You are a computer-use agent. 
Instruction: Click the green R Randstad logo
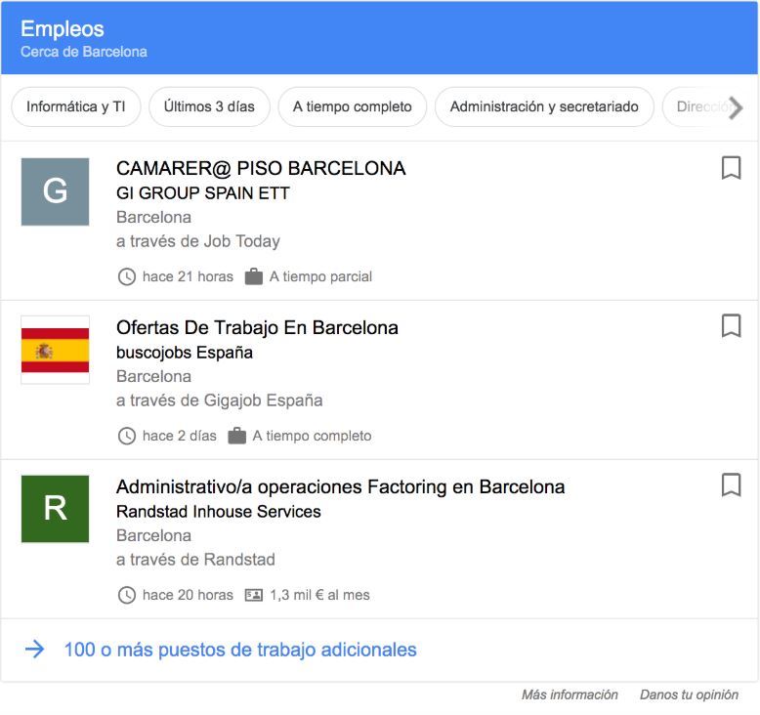(56, 509)
